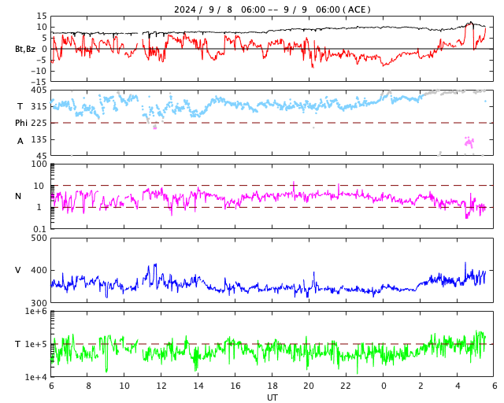Image resolution: width=504 pixels, height=403 pixels.
Task: Click the "V" velocity panel label
Action: pos(18,270)
